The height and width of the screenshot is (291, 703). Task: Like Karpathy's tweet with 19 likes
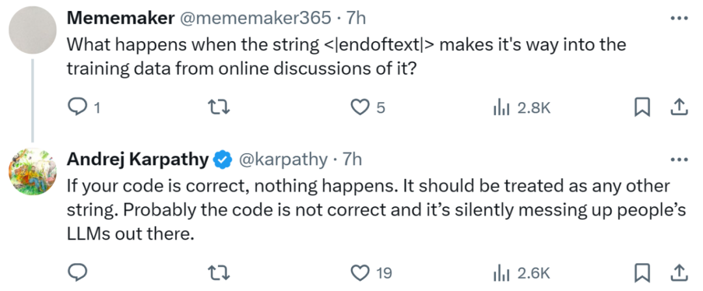pos(360,271)
